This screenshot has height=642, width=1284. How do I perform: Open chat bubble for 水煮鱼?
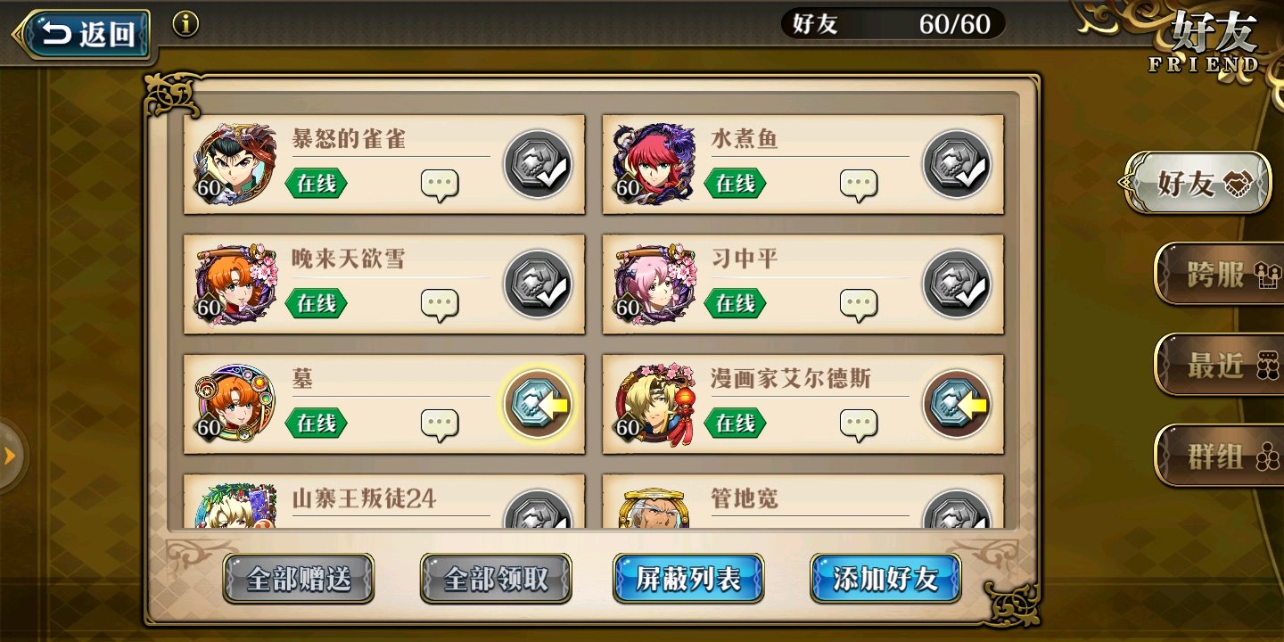[859, 185]
